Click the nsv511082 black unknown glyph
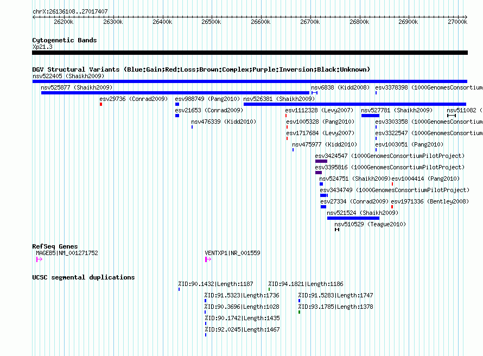 [452, 116]
